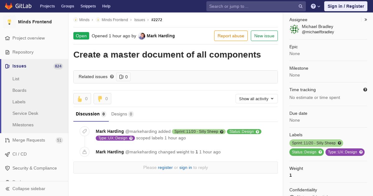Click Mark Harding's avatar in issue header
Screen dimensions: 373x196
click(141, 36)
